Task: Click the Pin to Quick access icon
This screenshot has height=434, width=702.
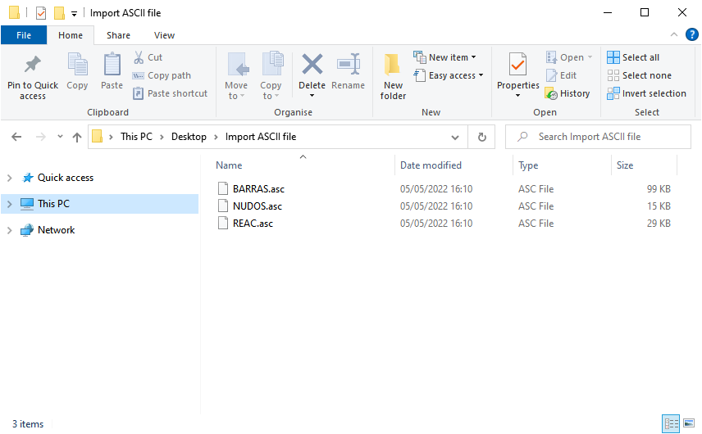Action: 33,66
